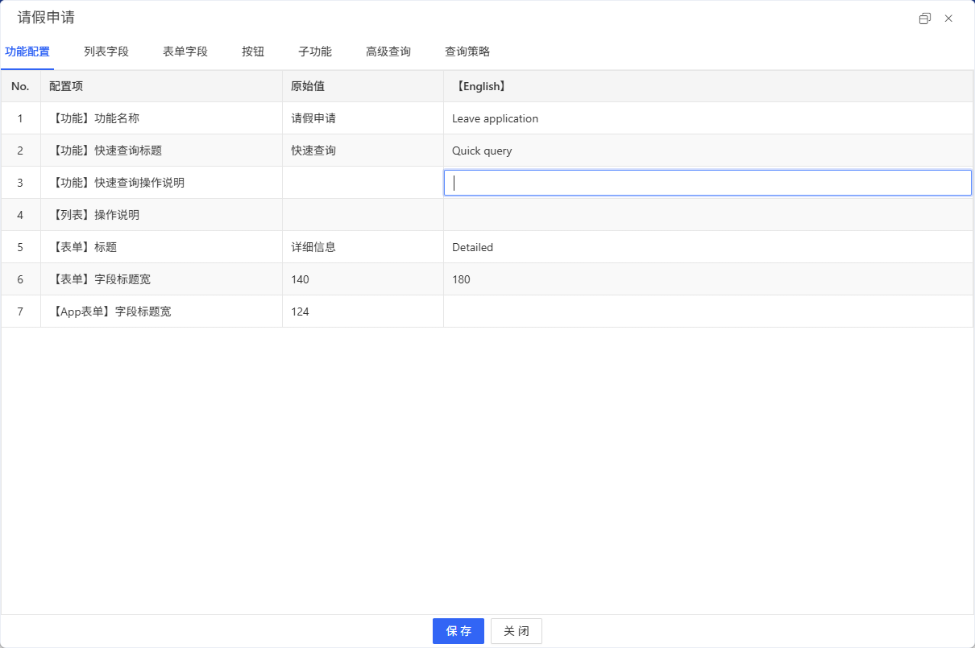Go to the 子功能 tab
This screenshot has height=648, width=975.
(x=315, y=52)
